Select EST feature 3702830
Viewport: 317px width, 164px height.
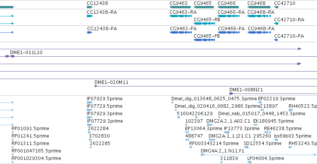click(x=90, y=140)
